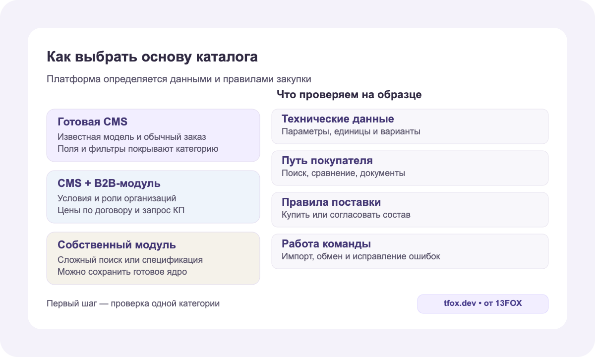
Task: Click the line "Купить или согласовать состав"
Action: (346, 215)
